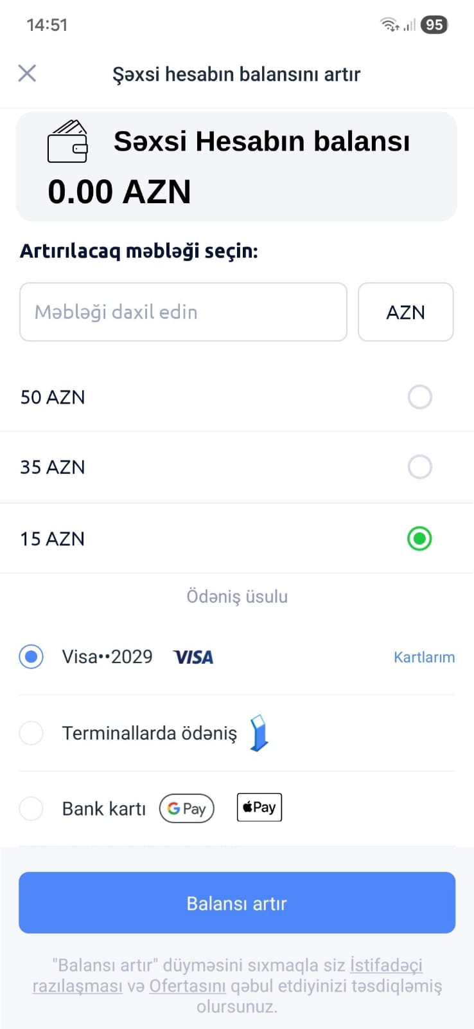This screenshot has height=1029, width=474.
Task: Select the 15 AZN radio button
Action: tap(419, 539)
